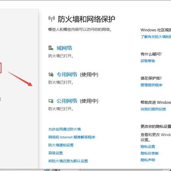Open 隐私声明 link
Viewport: 171px width, 171px height.
148,160
